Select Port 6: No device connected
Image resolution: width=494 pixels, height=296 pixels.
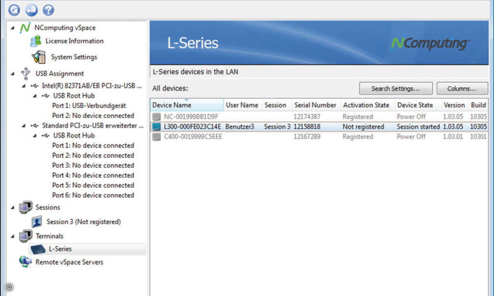point(93,195)
